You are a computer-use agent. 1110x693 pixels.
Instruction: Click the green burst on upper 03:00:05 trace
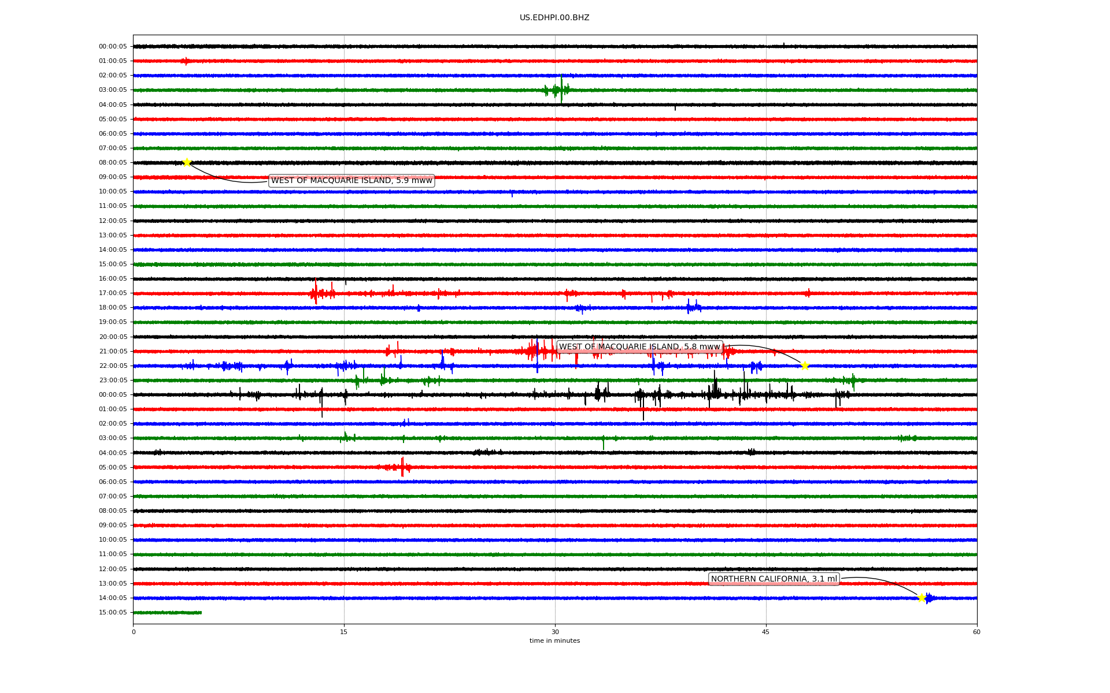click(x=558, y=90)
